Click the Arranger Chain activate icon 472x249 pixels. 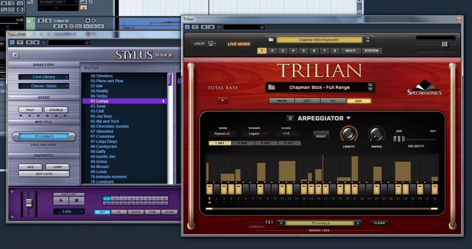(x=83, y=2)
